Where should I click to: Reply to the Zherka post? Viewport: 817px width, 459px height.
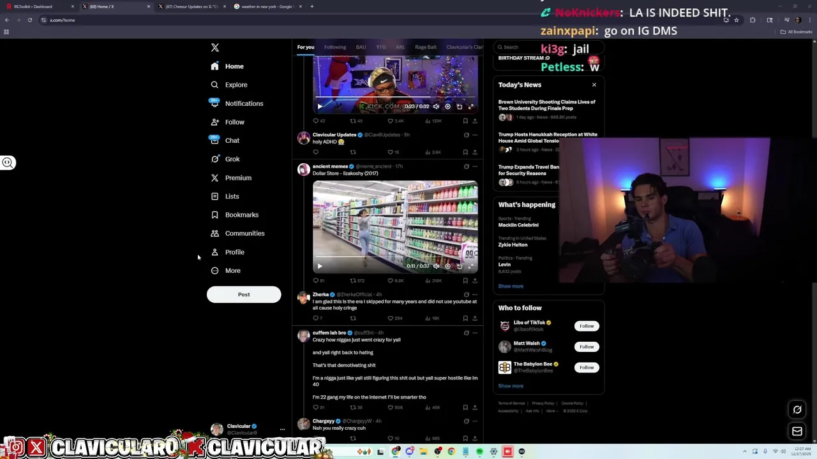click(315, 318)
